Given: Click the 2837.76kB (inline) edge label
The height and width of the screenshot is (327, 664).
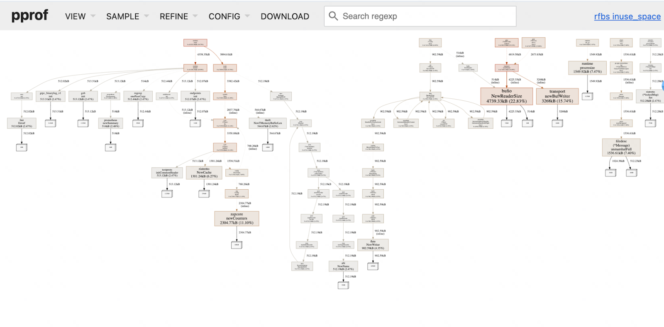Looking at the screenshot, I should 233,111.
